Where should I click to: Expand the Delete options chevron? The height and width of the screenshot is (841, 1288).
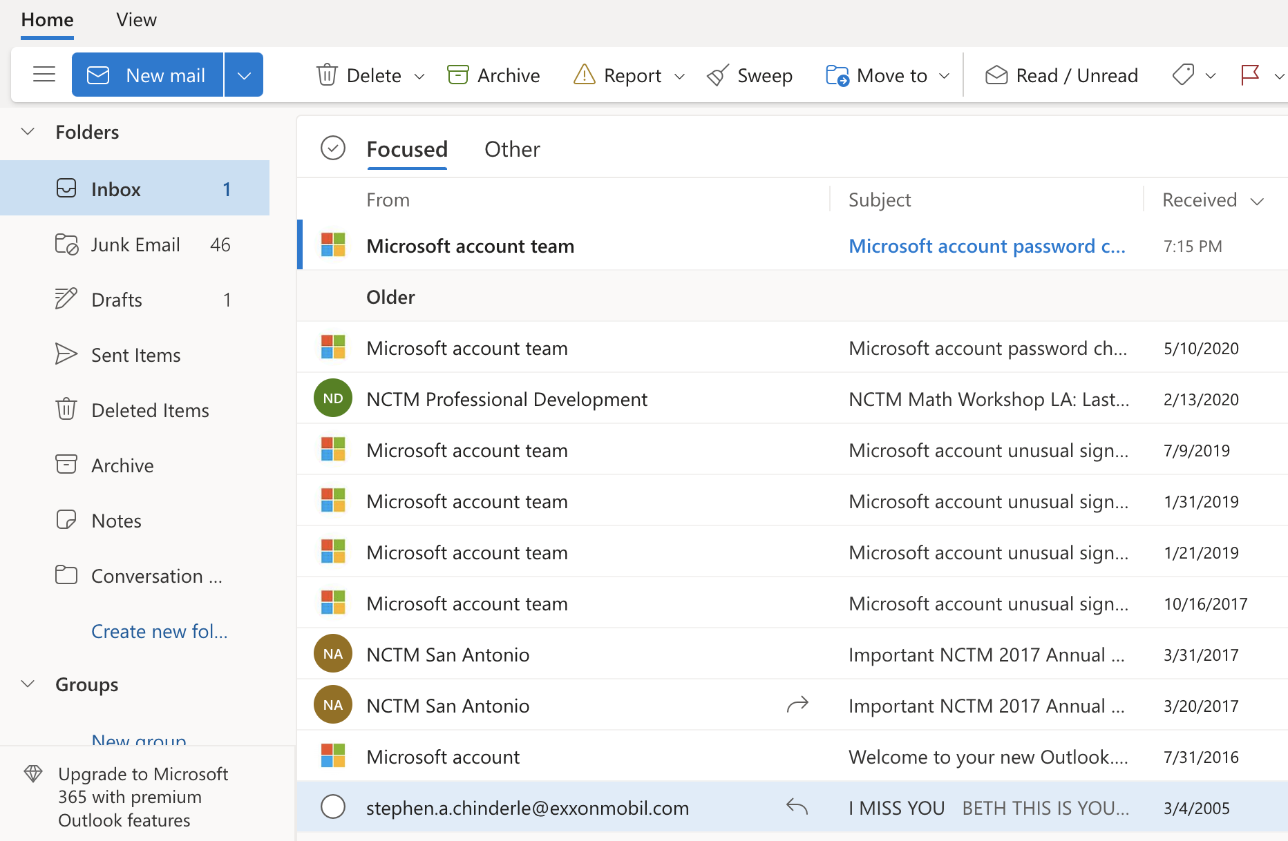tap(419, 76)
